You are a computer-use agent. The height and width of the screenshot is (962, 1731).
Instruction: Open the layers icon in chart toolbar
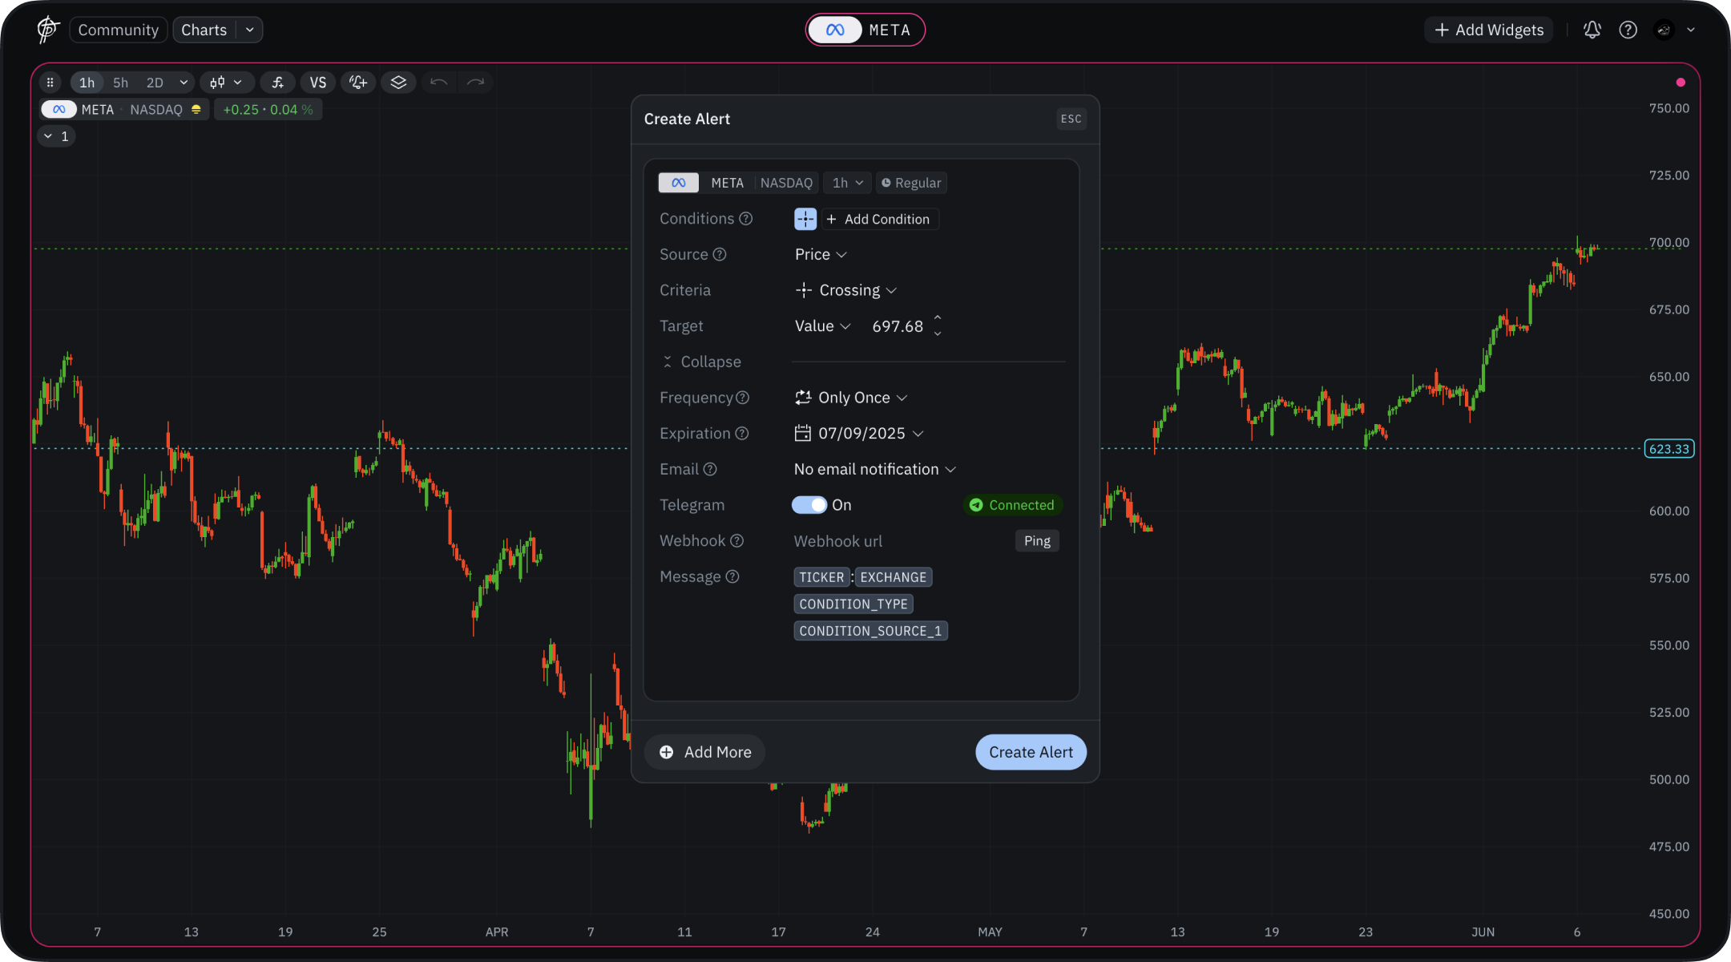tap(398, 83)
